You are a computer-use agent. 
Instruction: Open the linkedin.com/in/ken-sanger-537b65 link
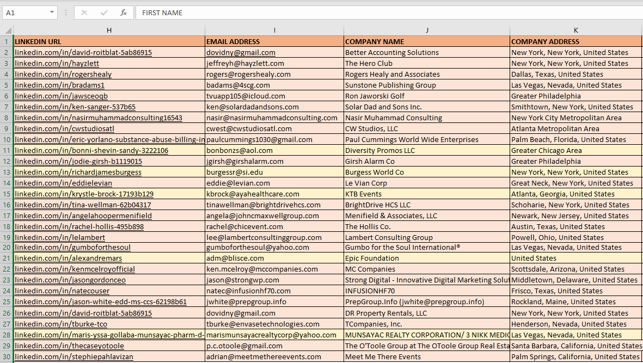point(75,107)
